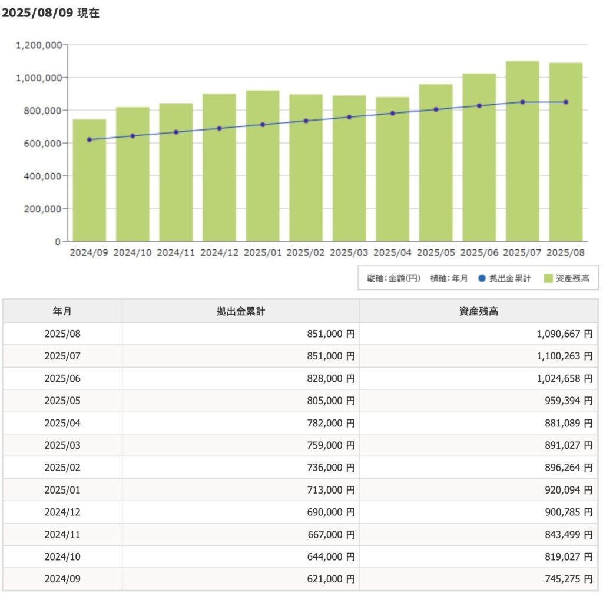Click the line data point for 2024/12

point(219,128)
